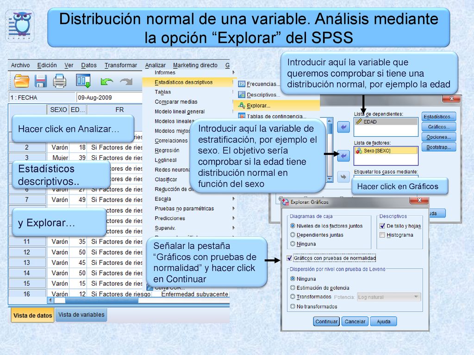The image size is (474, 355).
Task: Select No transformados radio option
Action: (x=293, y=306)
